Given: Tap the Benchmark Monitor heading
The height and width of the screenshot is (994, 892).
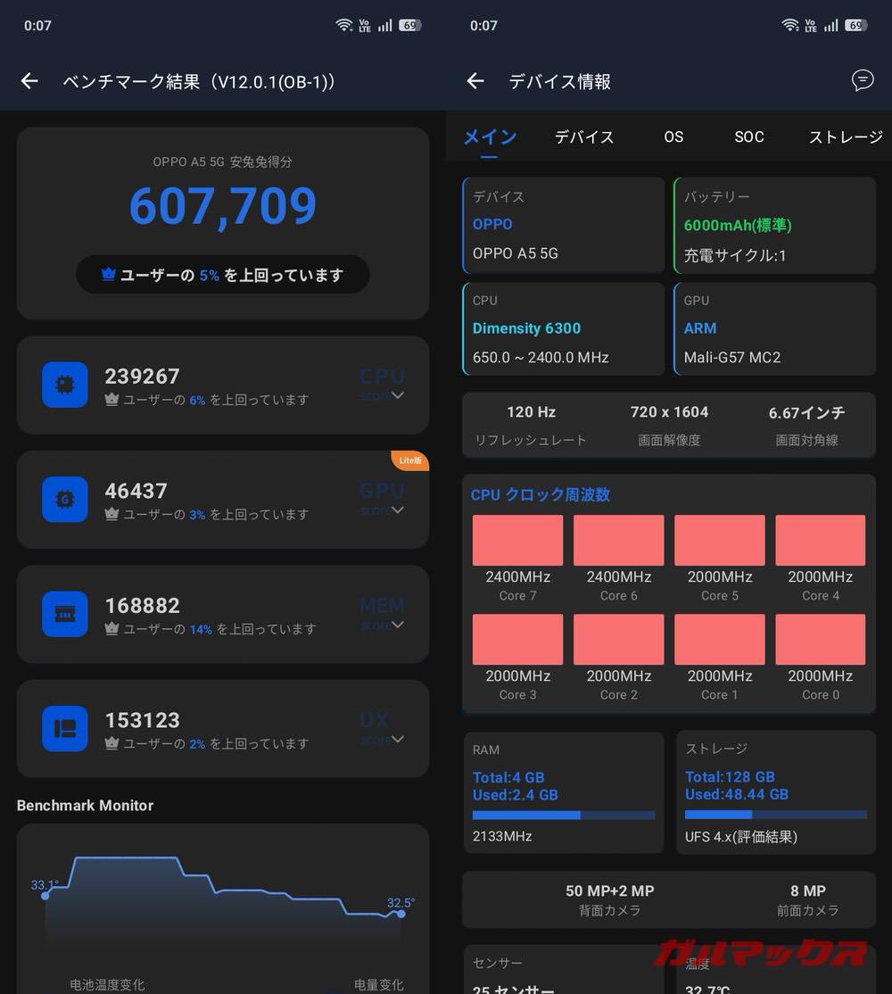Looking at the screenshot, I should click(85, 805).
